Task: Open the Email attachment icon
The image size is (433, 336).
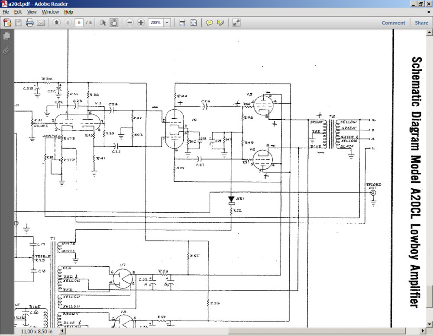Action: (41, 22)
